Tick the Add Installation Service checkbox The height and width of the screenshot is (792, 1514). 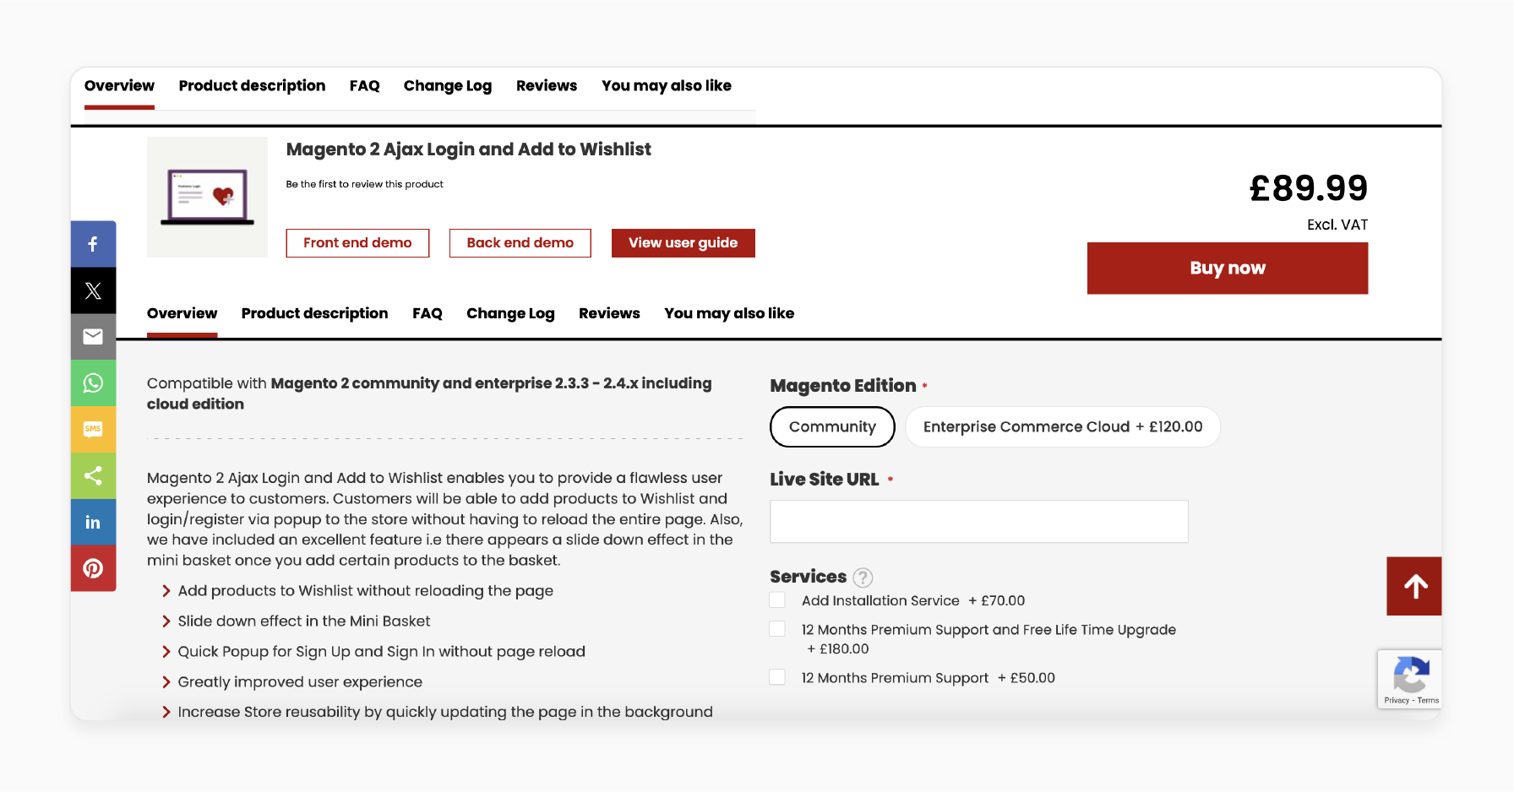777,599
